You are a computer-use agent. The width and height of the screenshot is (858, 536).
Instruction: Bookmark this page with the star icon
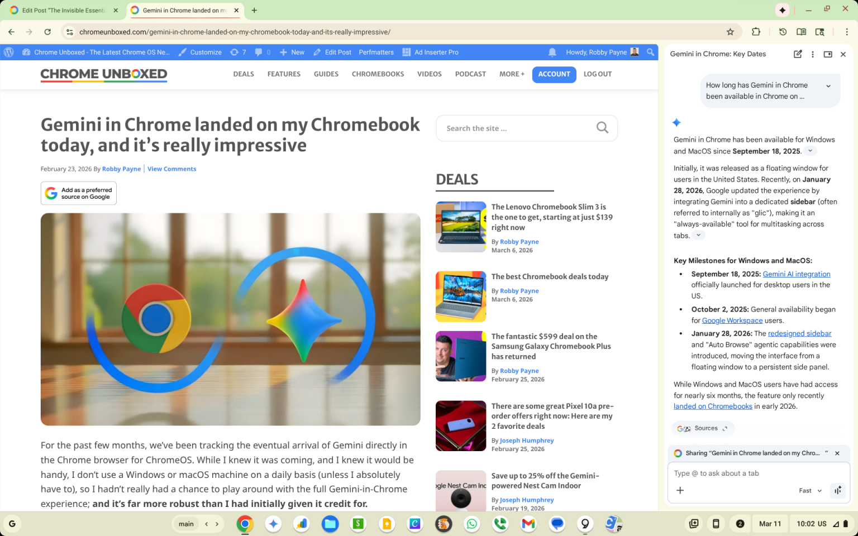(730, 32)
